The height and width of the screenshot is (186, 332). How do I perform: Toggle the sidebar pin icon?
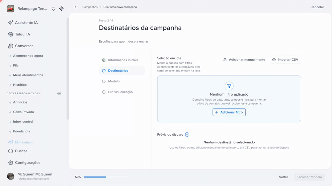tap(61, 9)
